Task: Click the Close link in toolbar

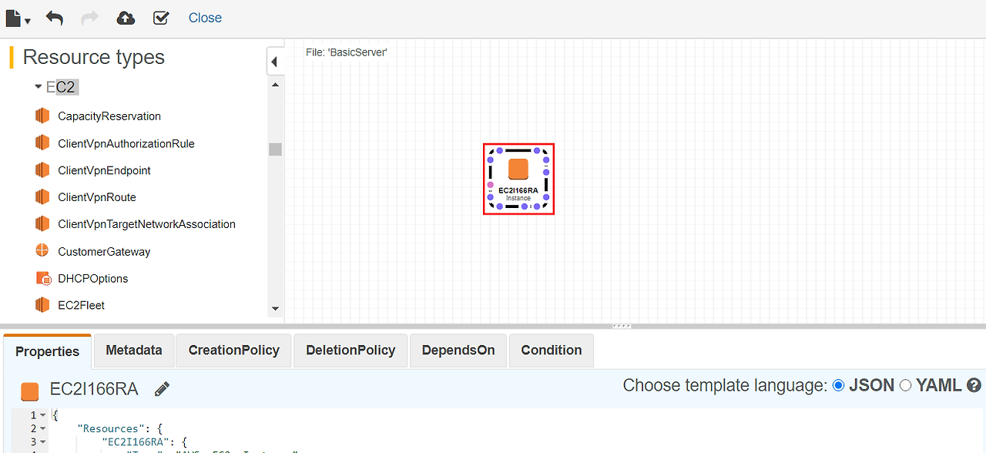Action: pyautogui.click(x=205, y=18)
